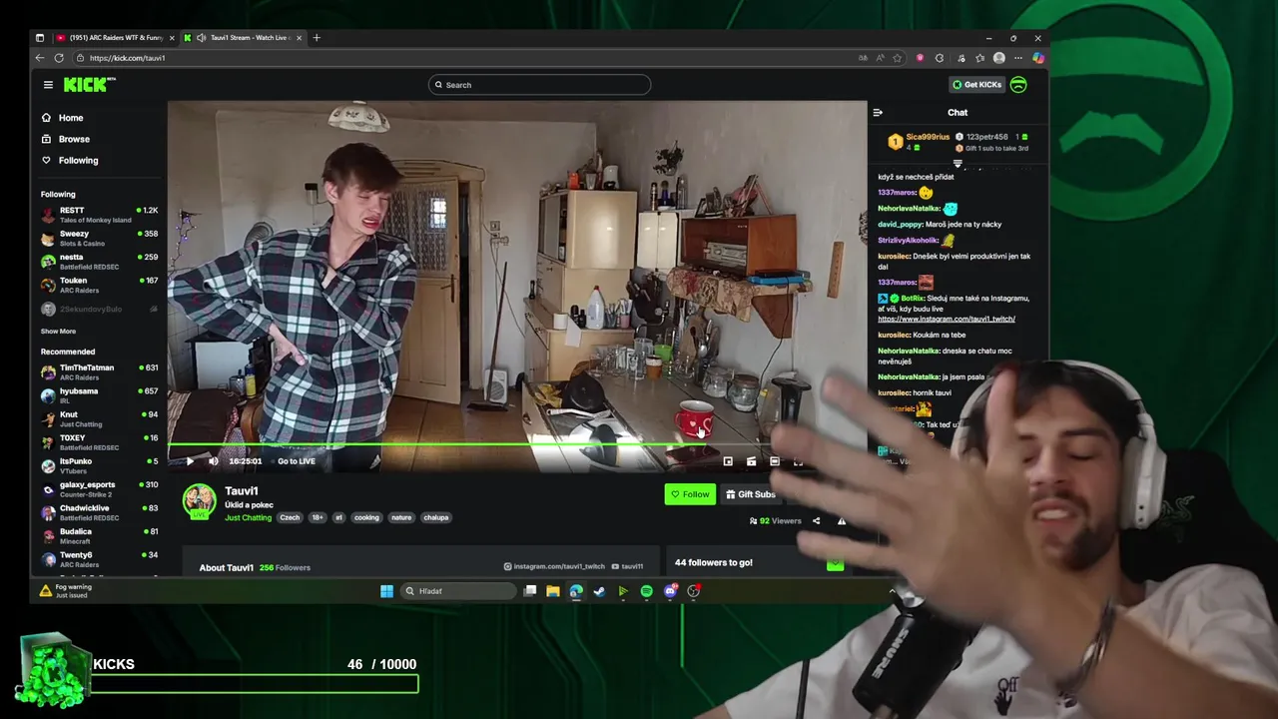Toggle mini player mode icon
Screen dimensions: 1278x719
click(x=728, y=461)
